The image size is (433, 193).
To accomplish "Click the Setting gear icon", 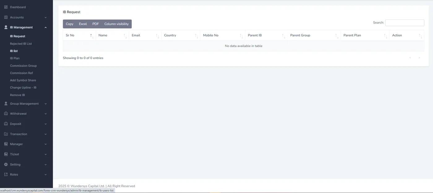I will point(6,165).
